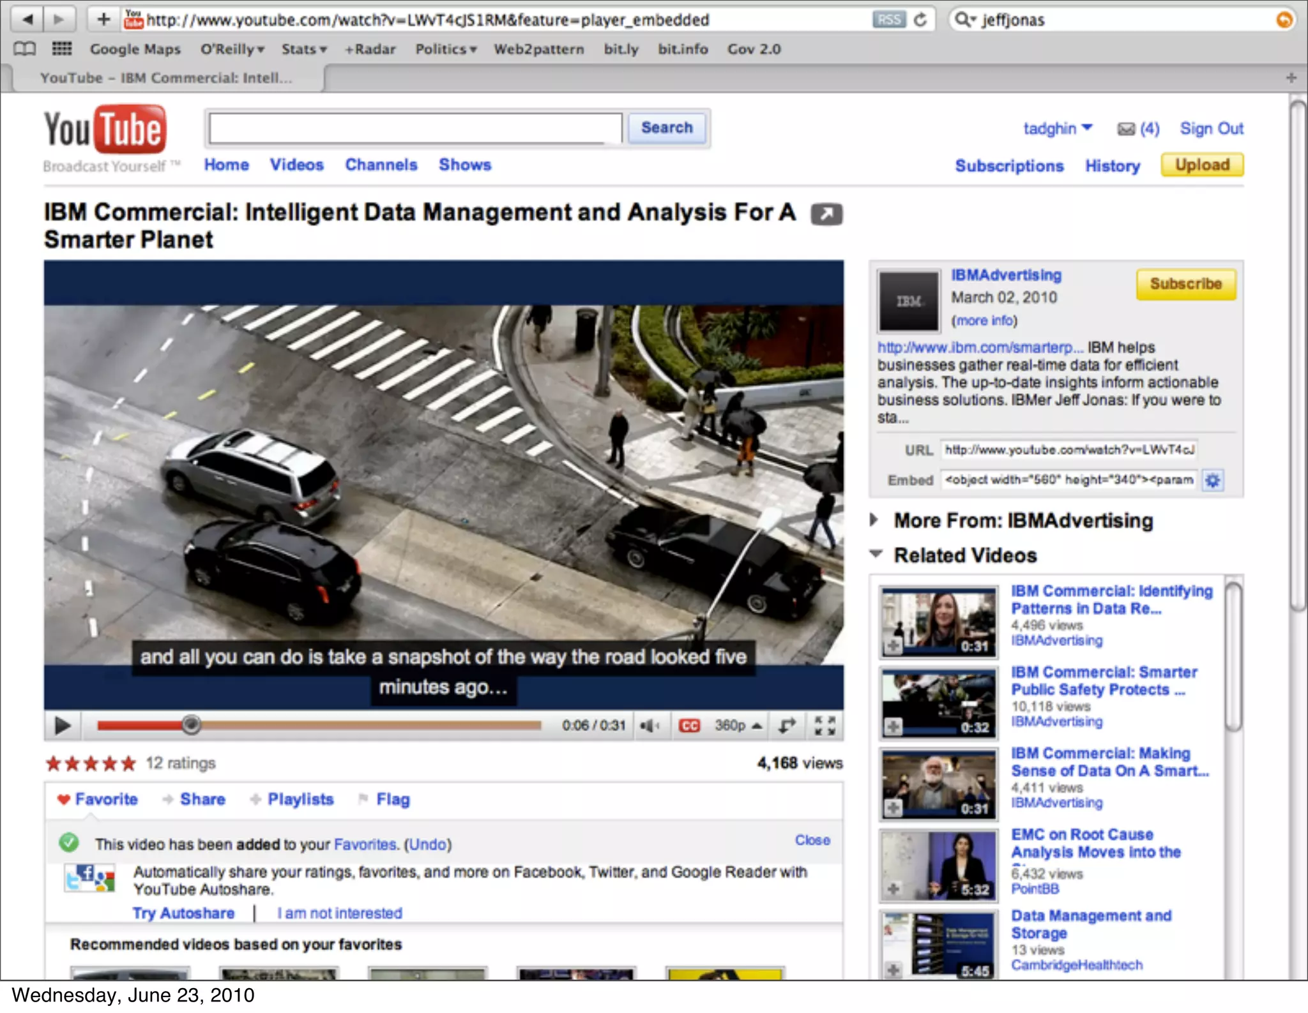Open the inbox envelope icon
This screenshot has width=1308, height=1013.
coord(1126,129)
